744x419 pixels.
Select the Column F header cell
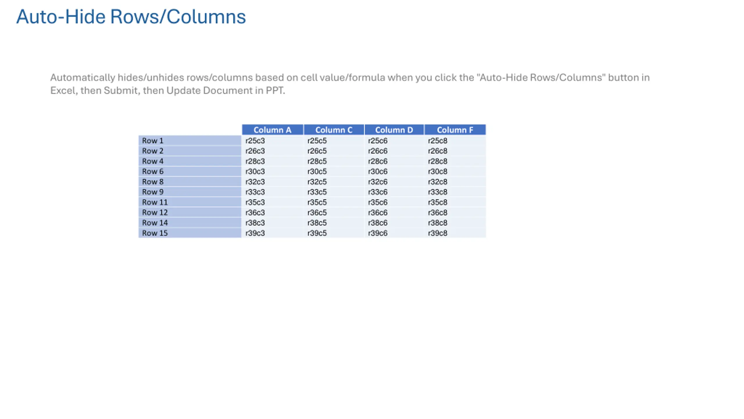[455, 130]
